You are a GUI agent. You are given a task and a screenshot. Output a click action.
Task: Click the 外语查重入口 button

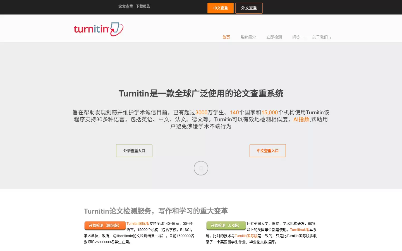click(134, 151)
